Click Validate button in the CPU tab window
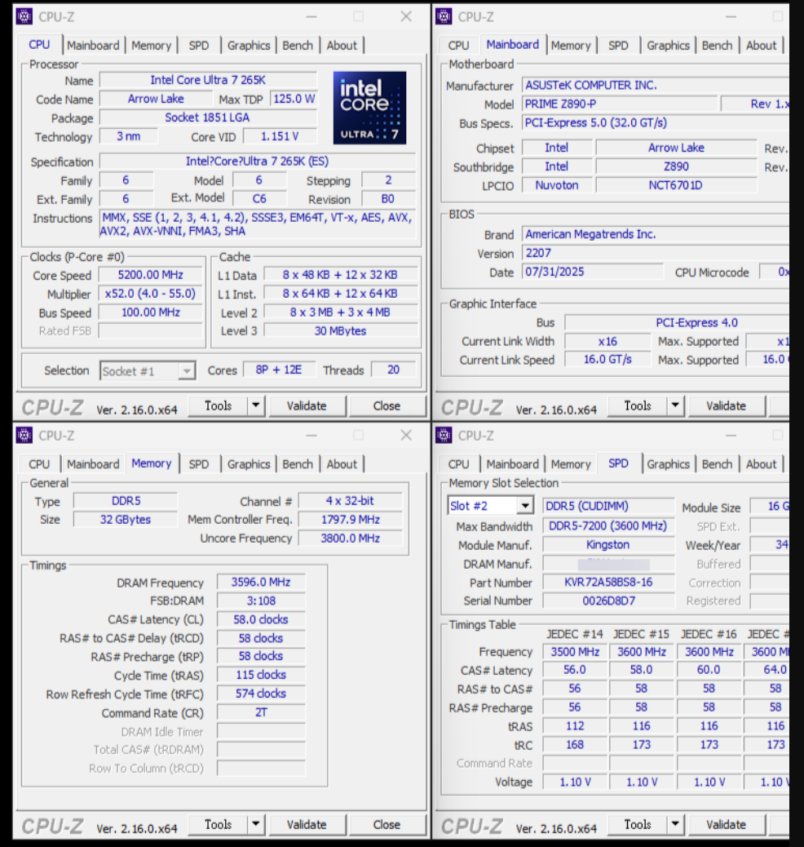804x847 pixels. (307, 406)
